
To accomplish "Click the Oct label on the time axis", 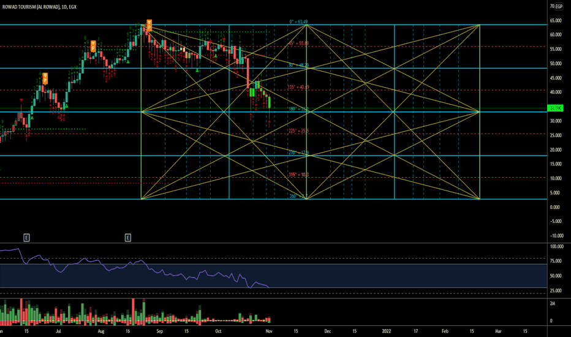I will tap(218, 331).
